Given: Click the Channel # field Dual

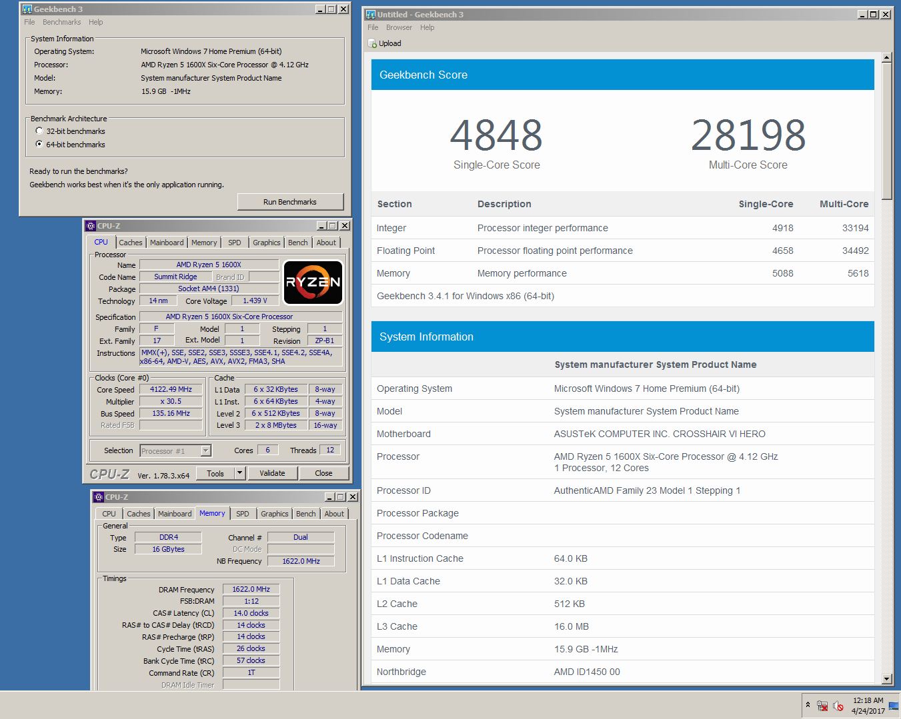Looking at the screenshot, I should pos(301,537).
